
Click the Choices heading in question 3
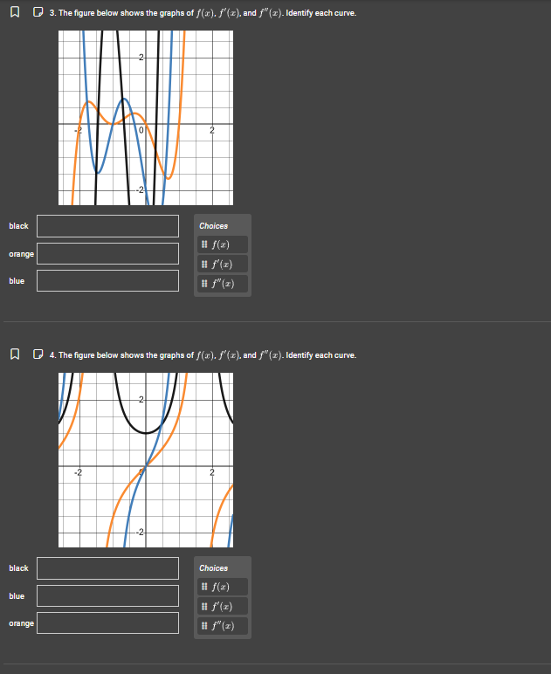coord(214,225)
